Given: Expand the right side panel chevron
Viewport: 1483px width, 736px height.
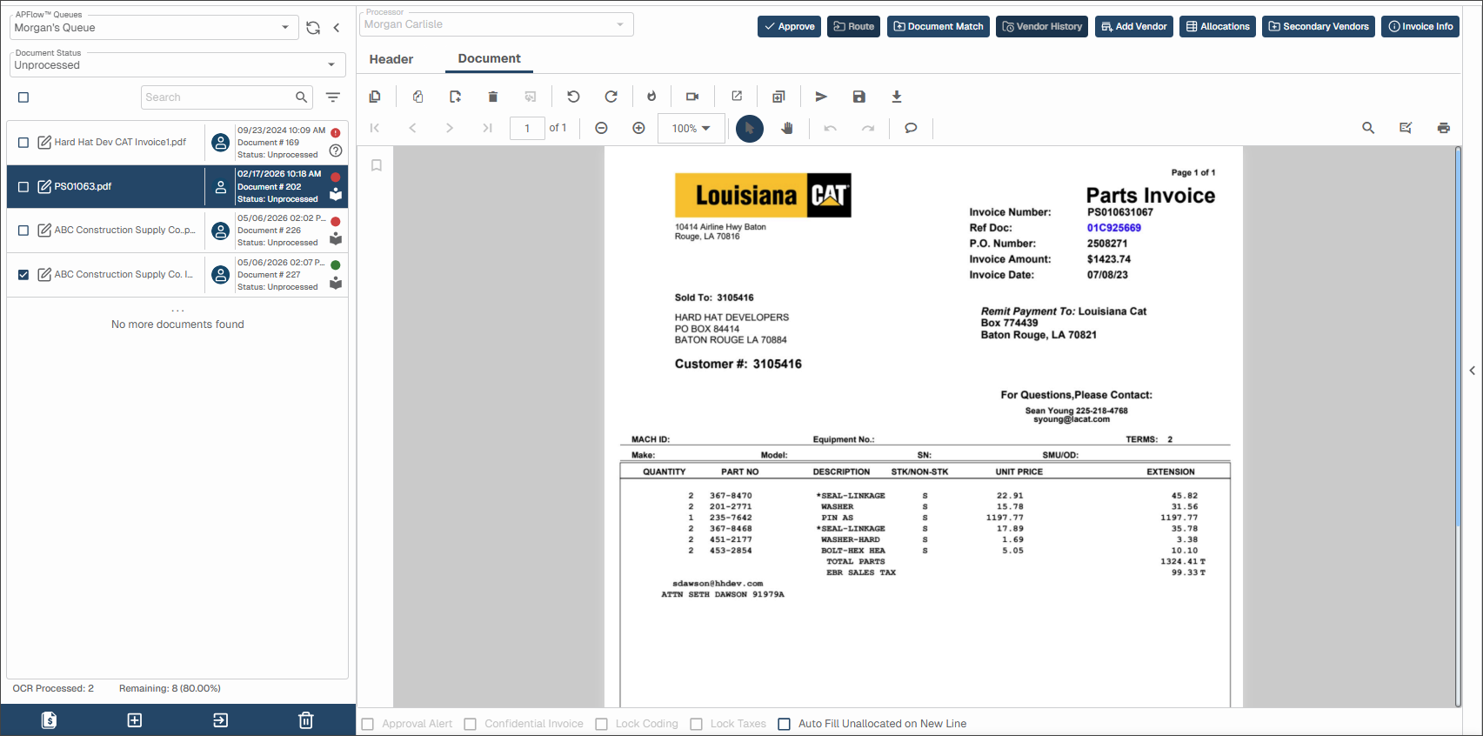Looking at the screenshot, I should point(1472,371).
